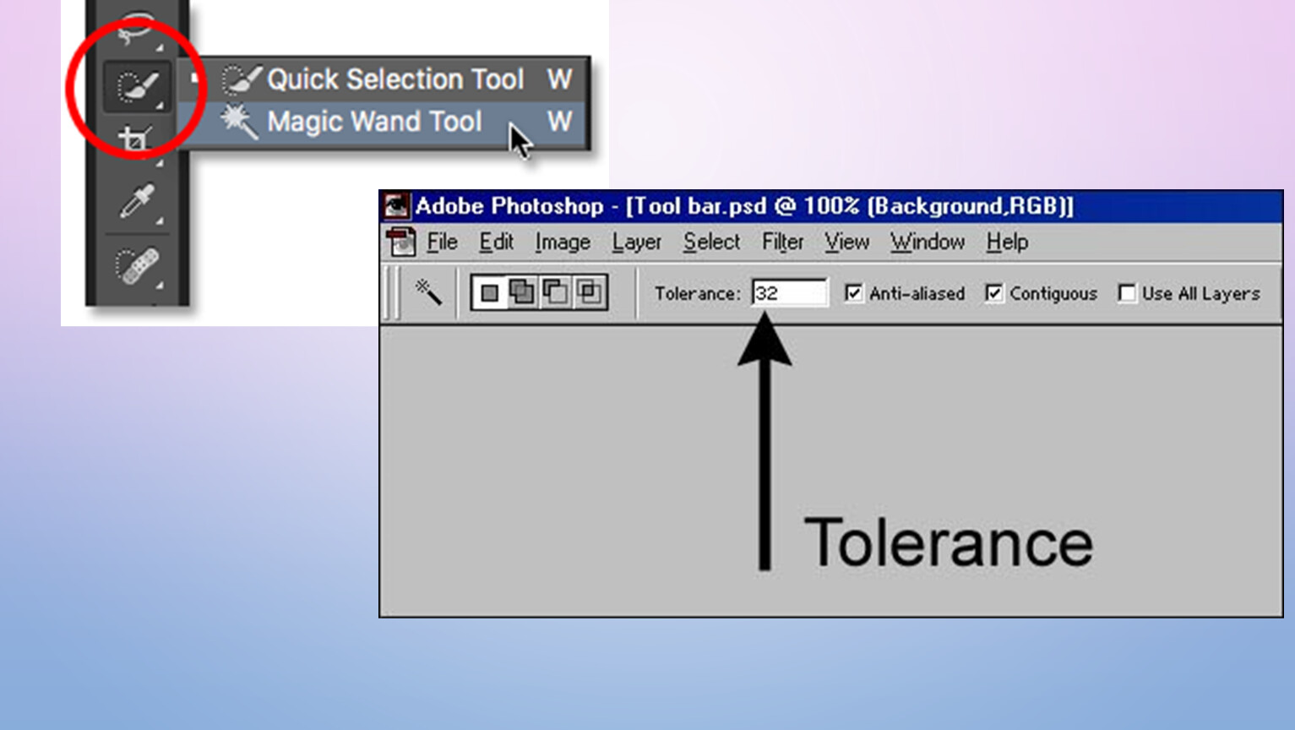This screenshot has height=730, width=1295.
Task: Click the document icon beside File menu
Action: tap(401, 242)
